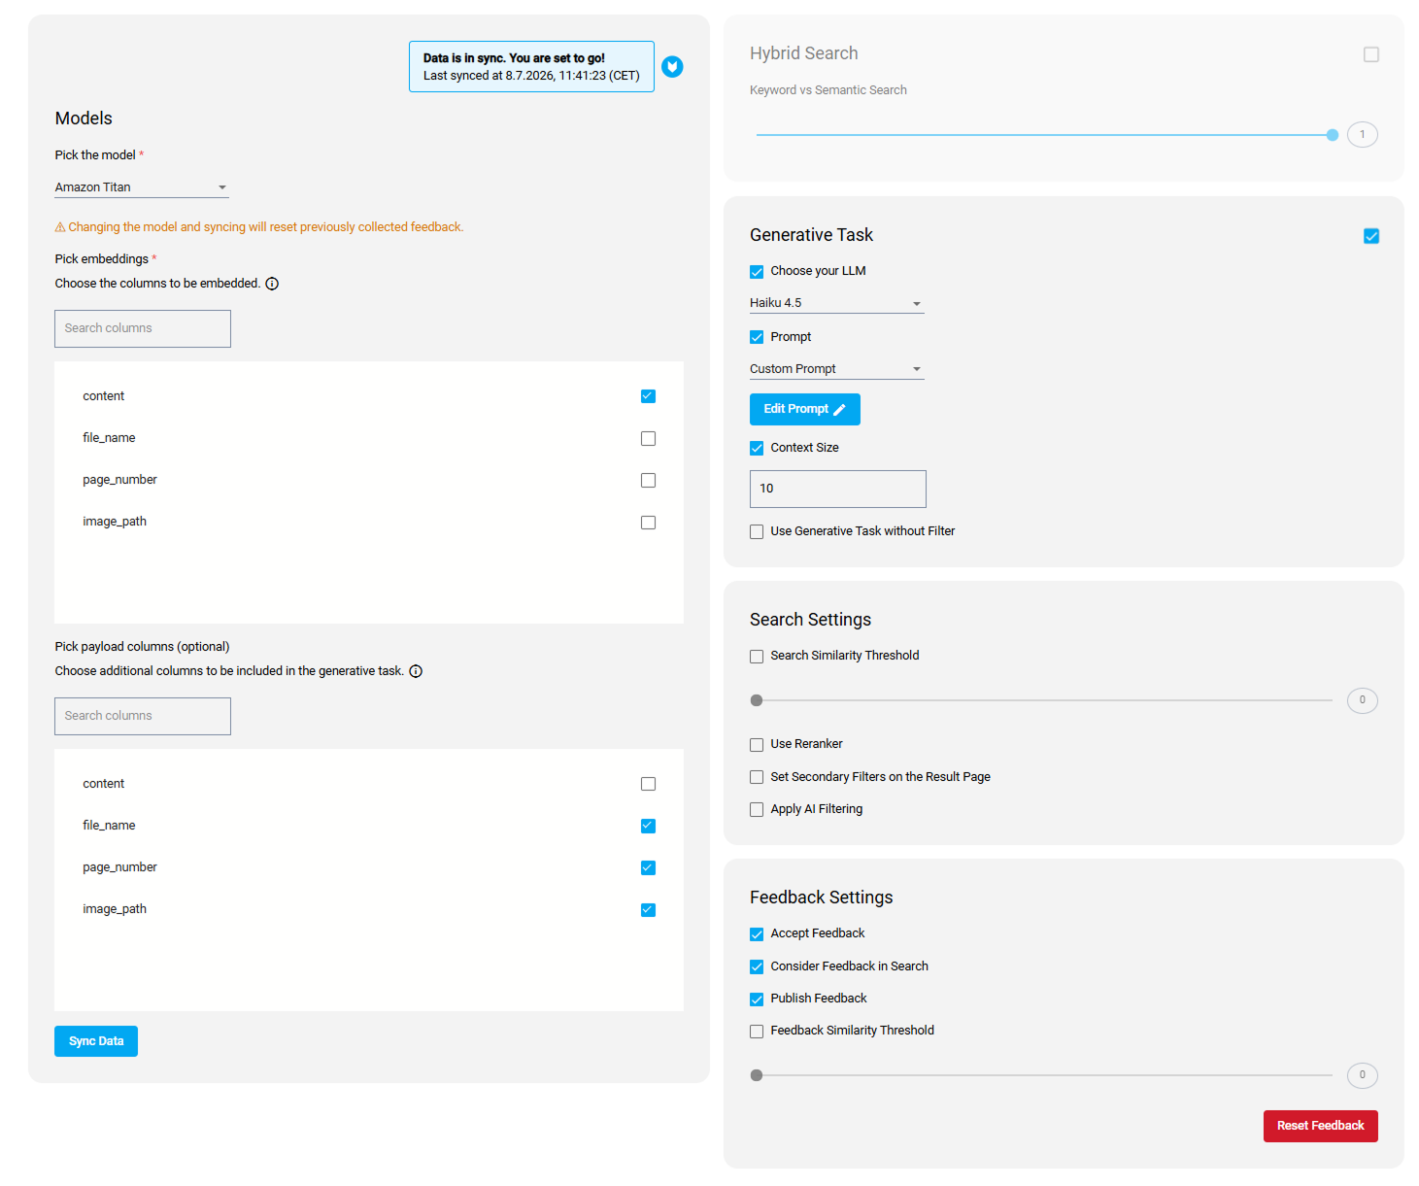Screen dimensions: 1419x1186
Task: Toggle the Prompt checkbox
Action: click(757, 337)
